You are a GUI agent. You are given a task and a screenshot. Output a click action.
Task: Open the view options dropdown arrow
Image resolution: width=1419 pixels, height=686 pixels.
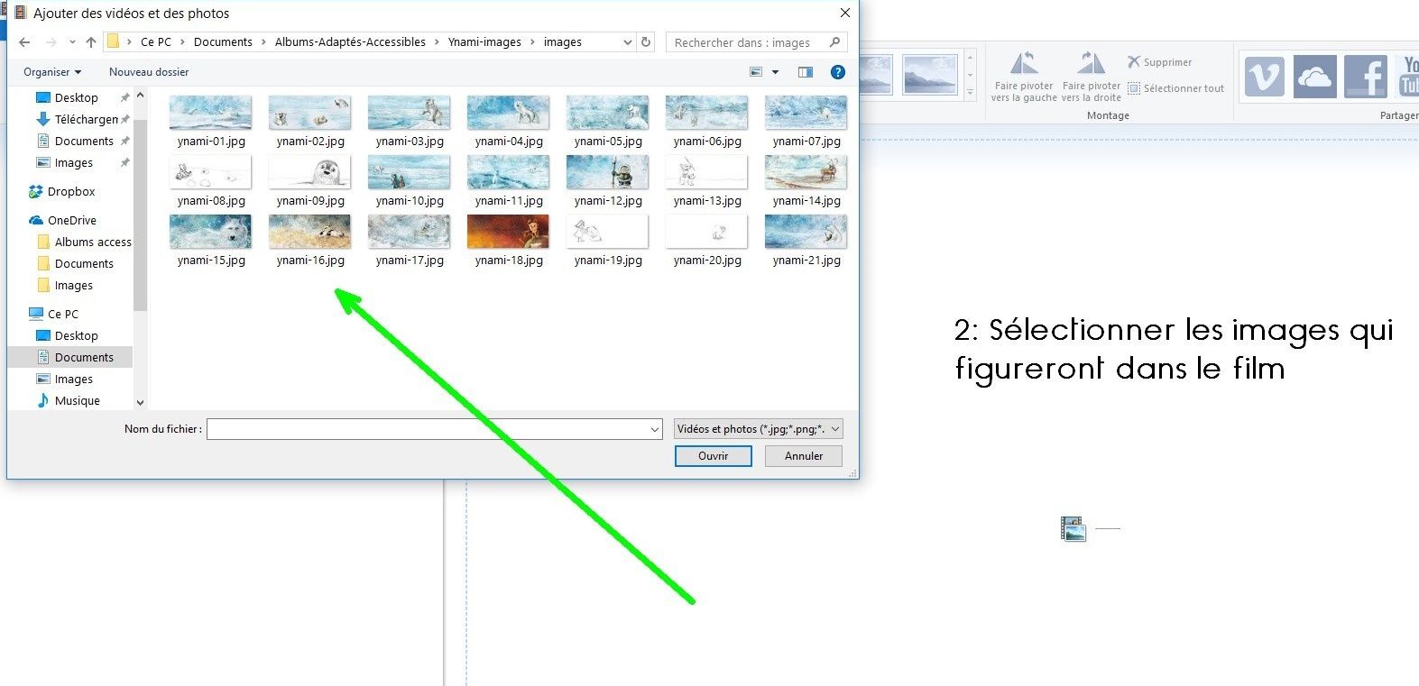click(775, 72)
